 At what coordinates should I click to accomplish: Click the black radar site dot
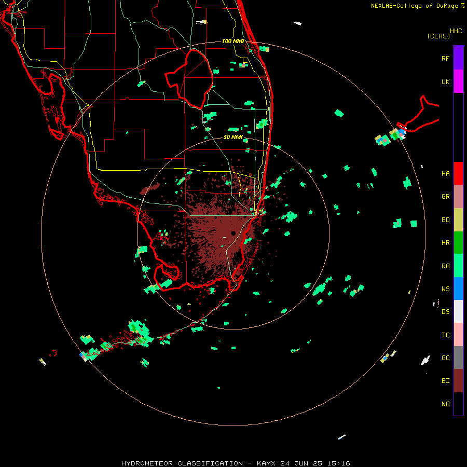pos(233,233)
